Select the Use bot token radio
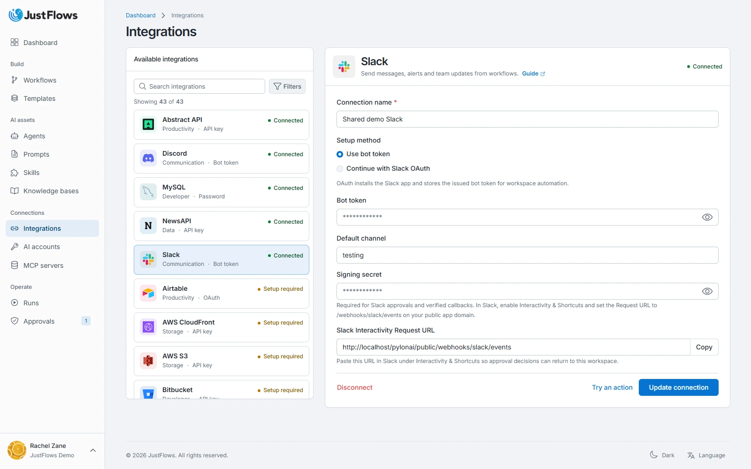This screenshot has height=469, width=751. pos(340,154)
